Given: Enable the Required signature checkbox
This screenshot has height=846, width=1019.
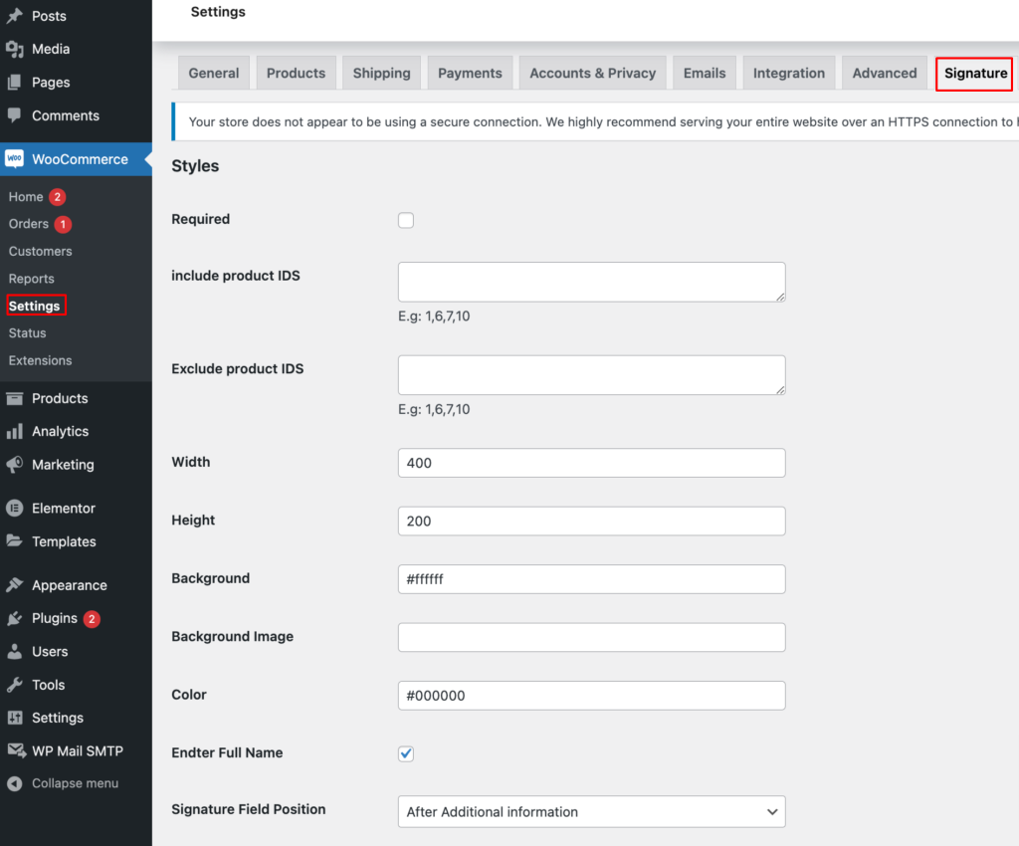Looking at the screenshot, I should [x=405, y=220].
